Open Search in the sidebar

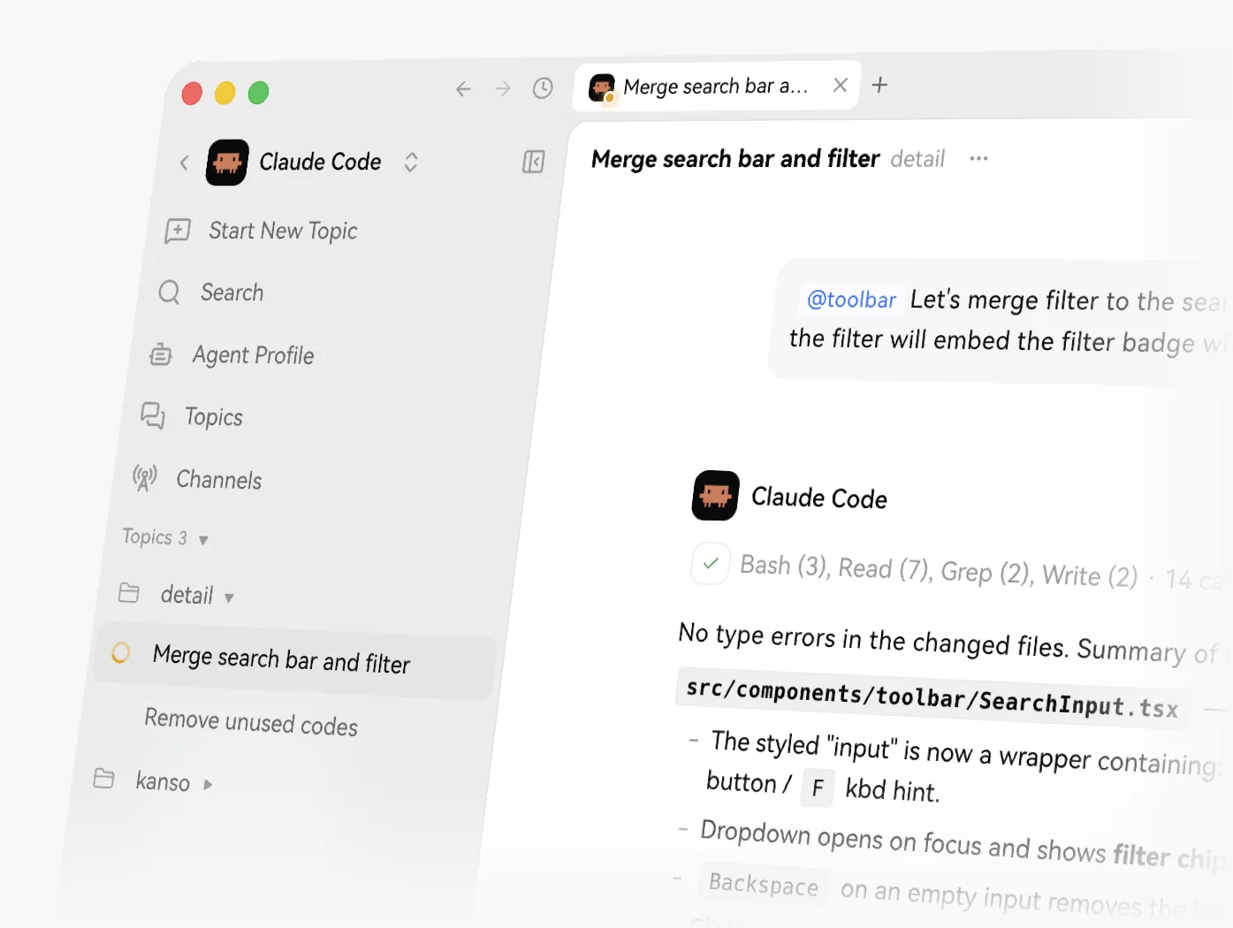[x=232, y=293]
